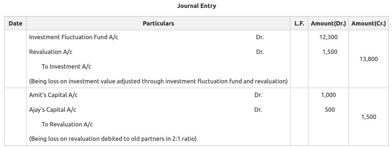
Task: Select the To Revaluation A/c line
Action: [x=67, y=124]
